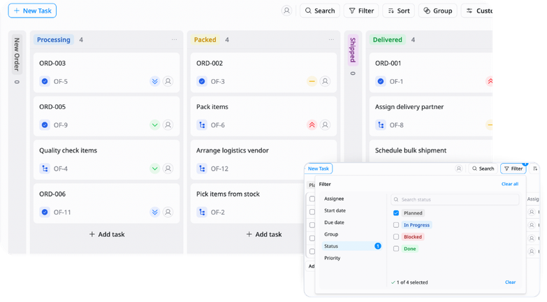Viewport: 547px width, 302px height.
Task: Click the New Task button on the board
Action: click(32, 10)
